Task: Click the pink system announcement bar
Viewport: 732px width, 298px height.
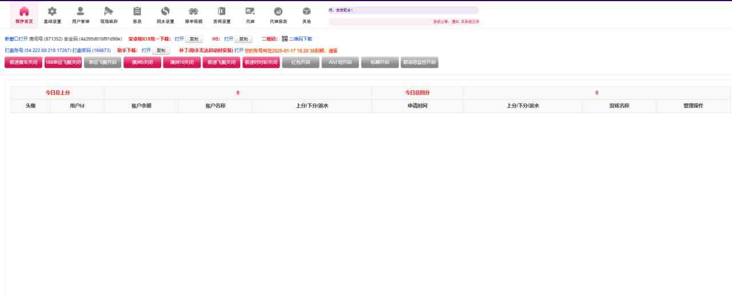Action: (x=403, y=22)
